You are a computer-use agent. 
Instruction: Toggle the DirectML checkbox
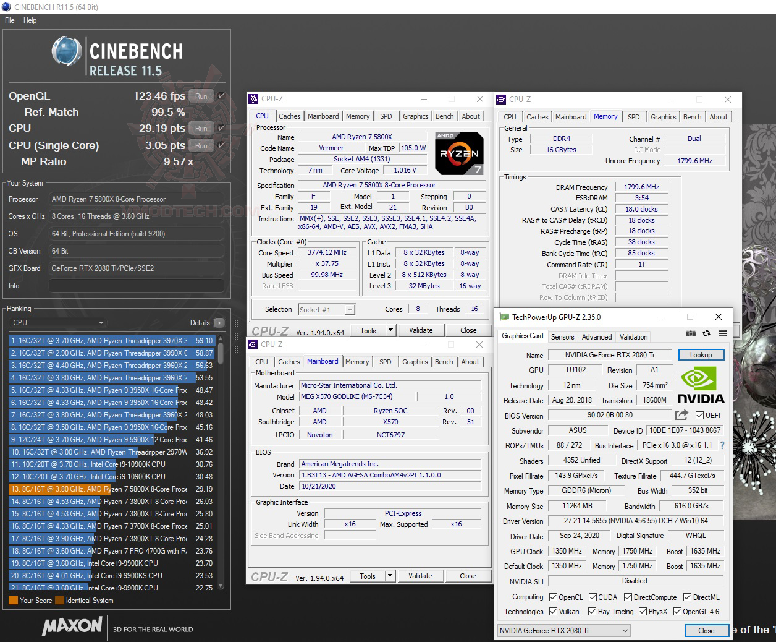click(687, 597)
